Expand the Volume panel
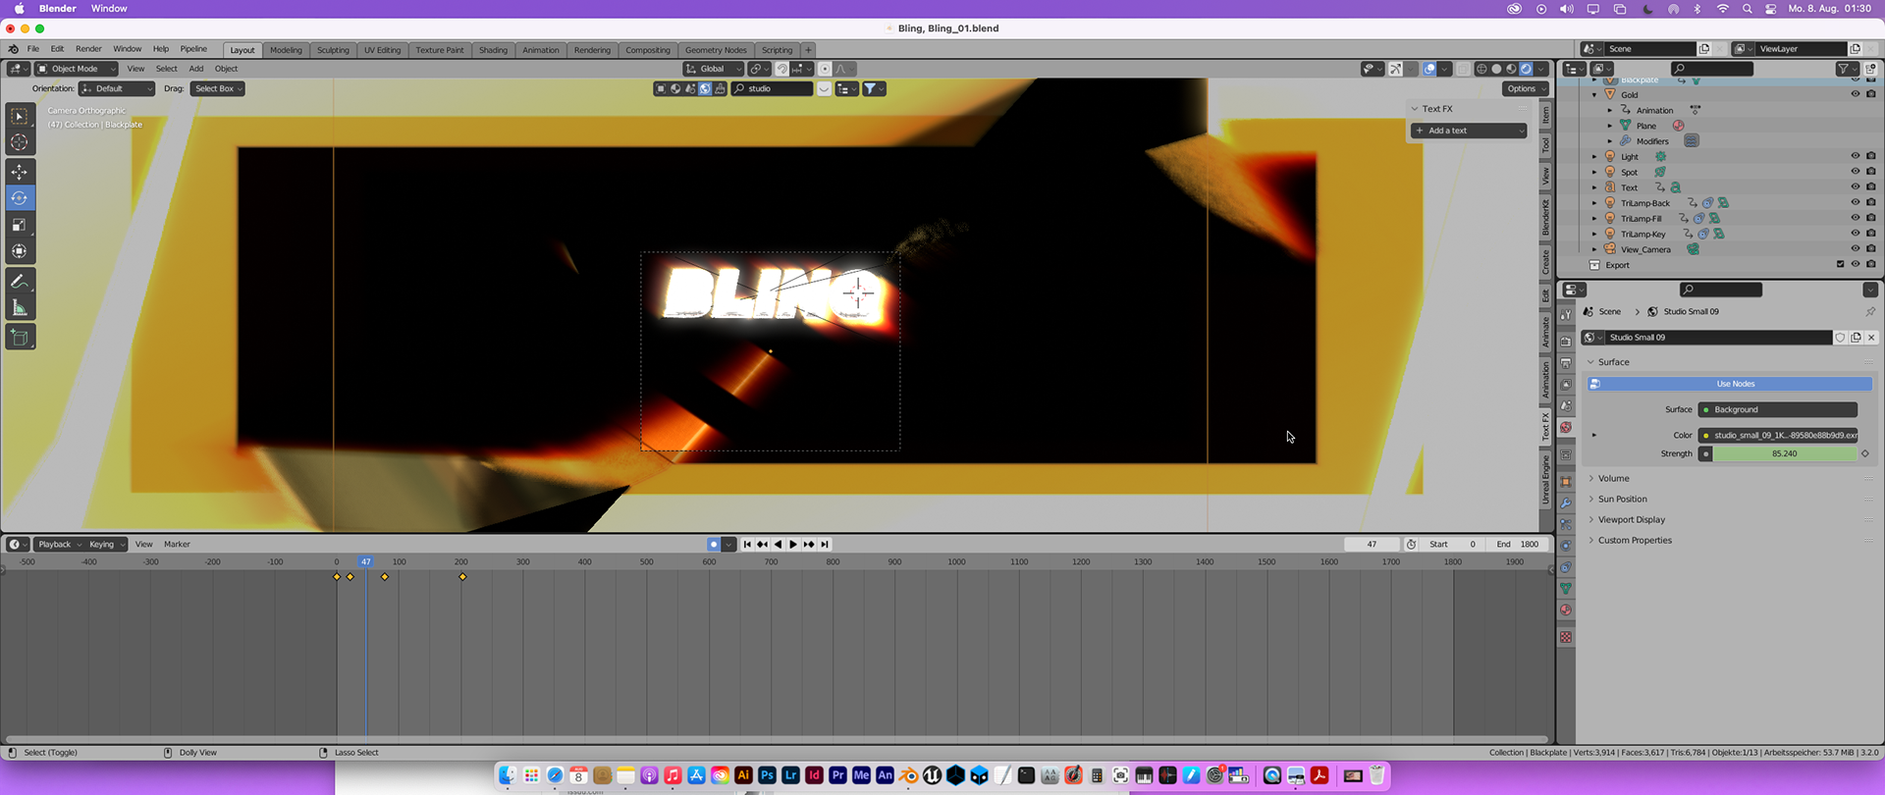 pos(1614,479)
